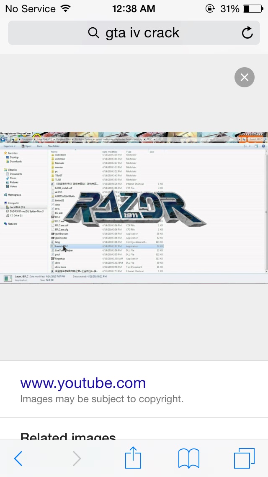This screenshot has width=268, height=477.
Task: Tap the Safari forward arrow
Action: [x=77, y=458]
